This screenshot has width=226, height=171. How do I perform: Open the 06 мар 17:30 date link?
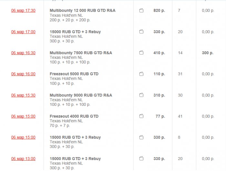[23, 11]
